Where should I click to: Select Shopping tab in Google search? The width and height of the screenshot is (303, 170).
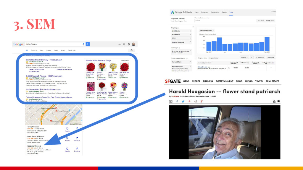[34, 50]
